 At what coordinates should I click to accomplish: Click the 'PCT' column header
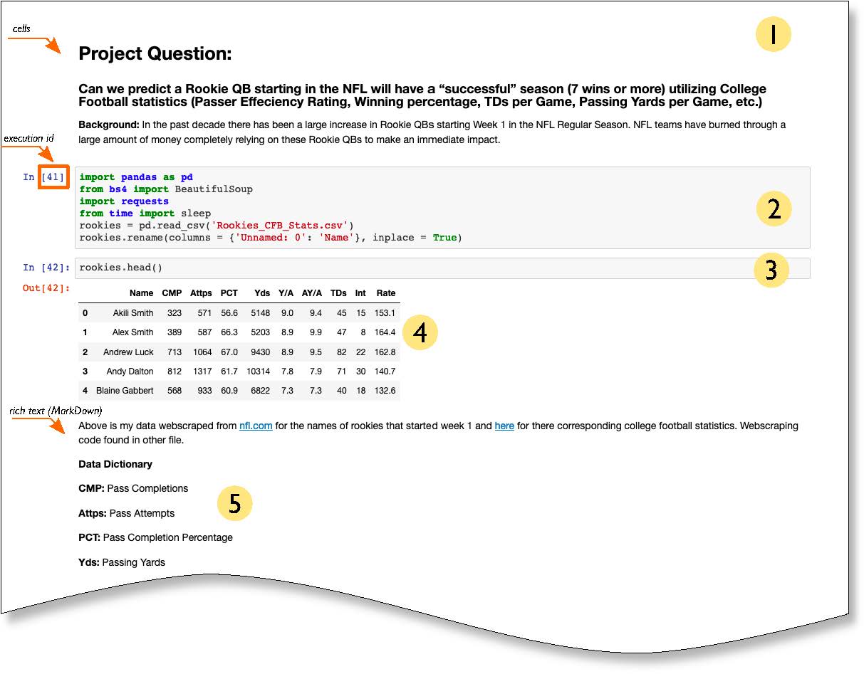229,293
